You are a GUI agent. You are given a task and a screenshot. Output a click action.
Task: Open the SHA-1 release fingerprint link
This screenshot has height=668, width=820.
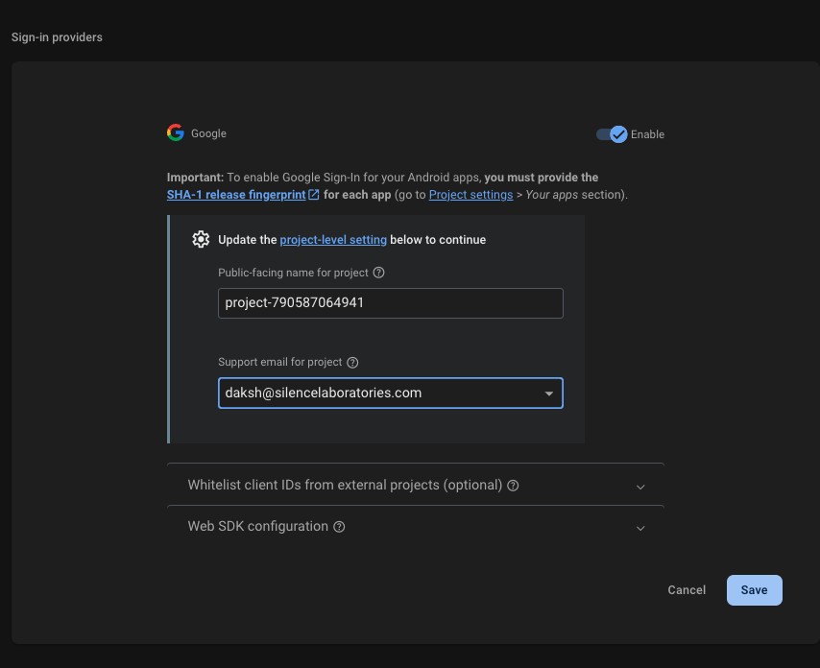235,194
